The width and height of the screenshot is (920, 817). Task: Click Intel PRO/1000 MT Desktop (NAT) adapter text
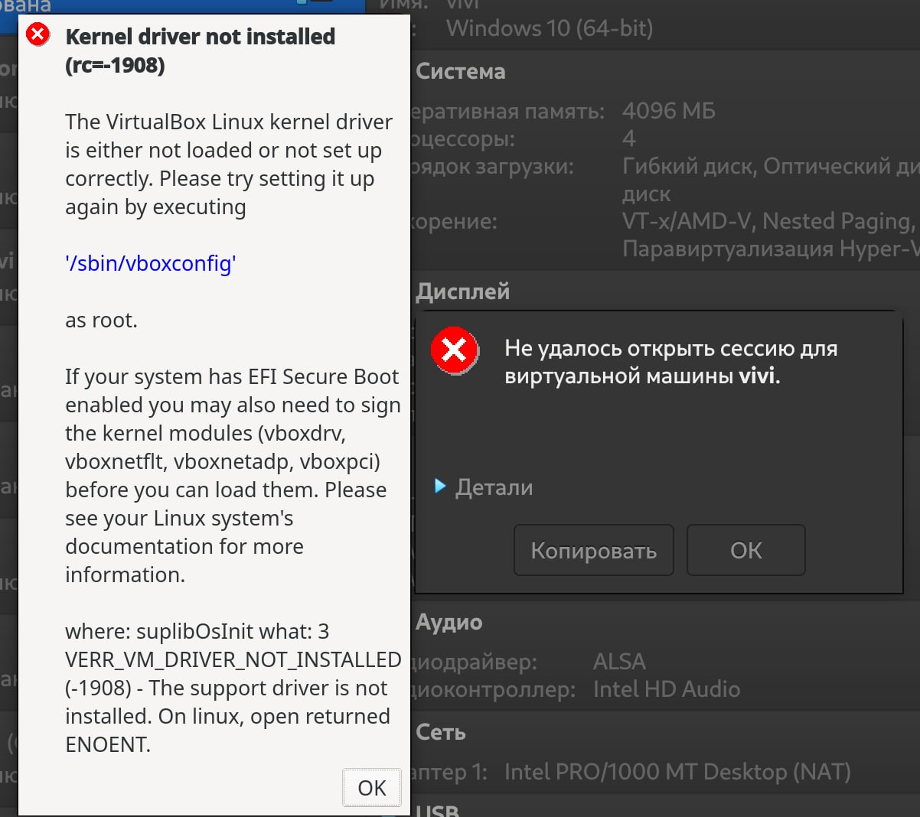click(x=677, y=772)
